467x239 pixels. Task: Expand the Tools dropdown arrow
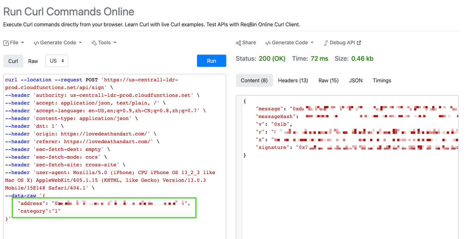tap(115, 43)
